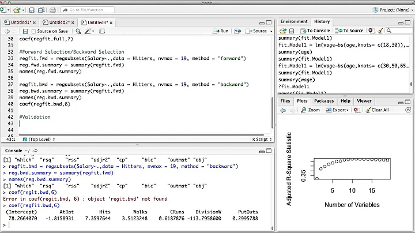Image resolution: width=415 pixels, height=233 pixels.
Task: Click the re-run previous code icon
Action: coord(236,31)
